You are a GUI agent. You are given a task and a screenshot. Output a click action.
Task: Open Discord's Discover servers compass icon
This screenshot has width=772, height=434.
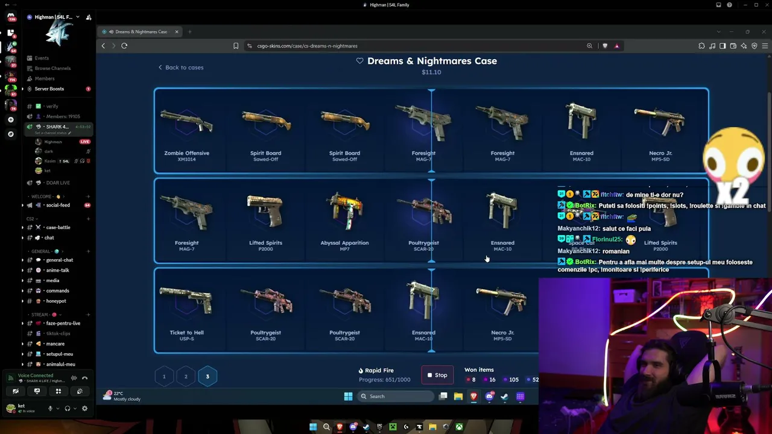pyautogui.click(x=11, y=134)
